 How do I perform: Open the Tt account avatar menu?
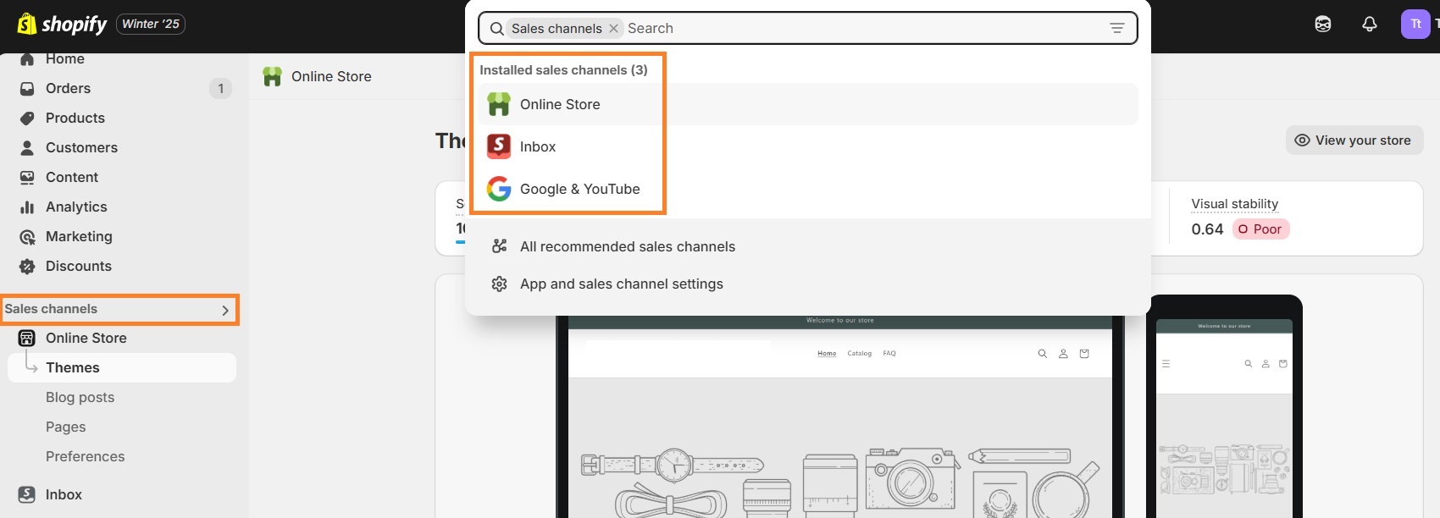(x=1415, y=24)
